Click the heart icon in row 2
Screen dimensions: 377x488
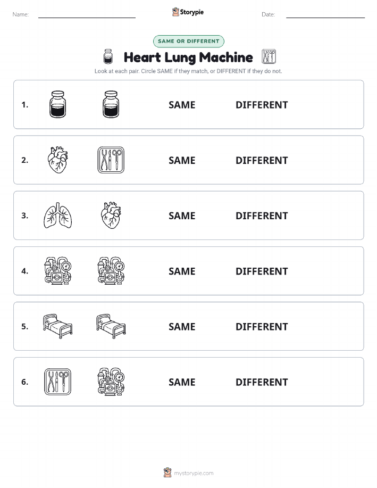point(58,160)
